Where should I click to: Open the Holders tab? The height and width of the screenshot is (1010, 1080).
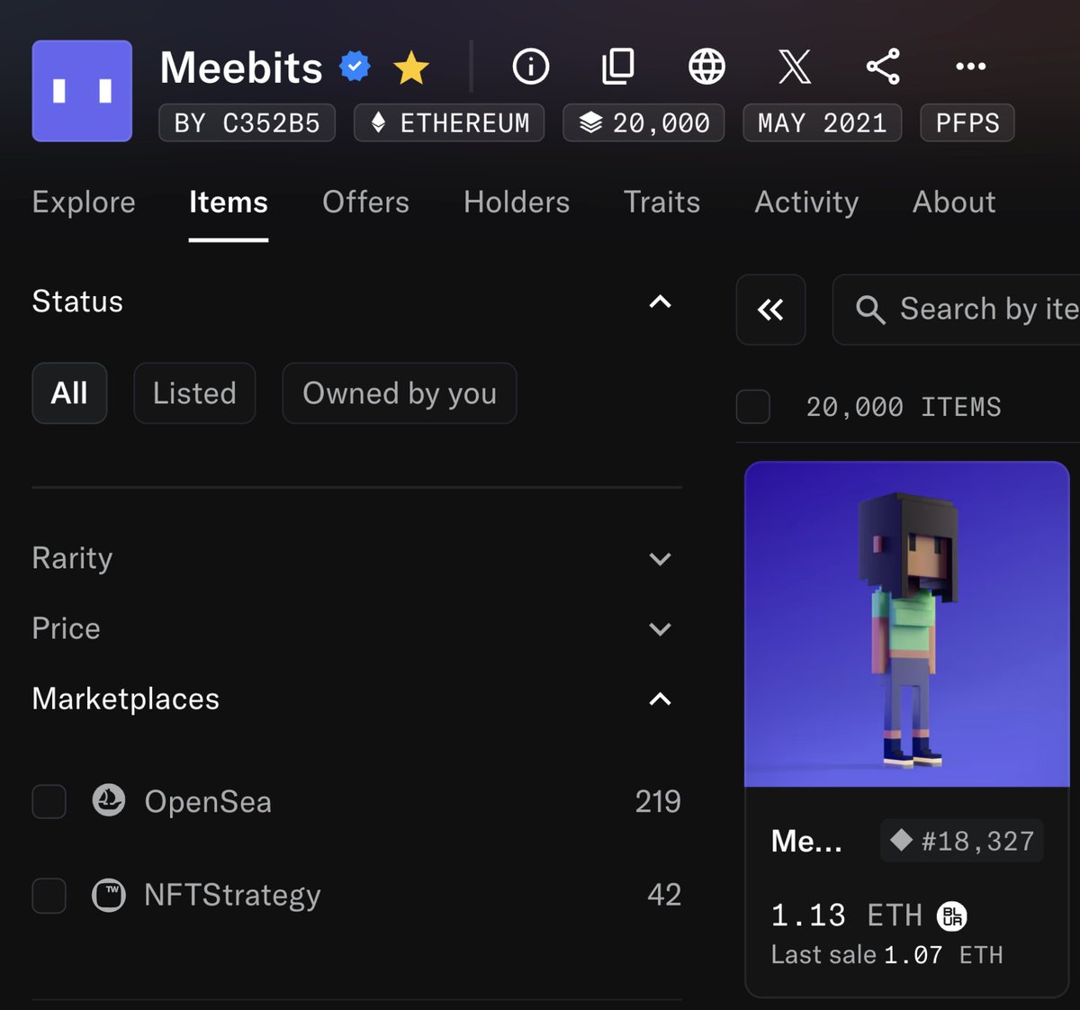click(x=517, y=203)
